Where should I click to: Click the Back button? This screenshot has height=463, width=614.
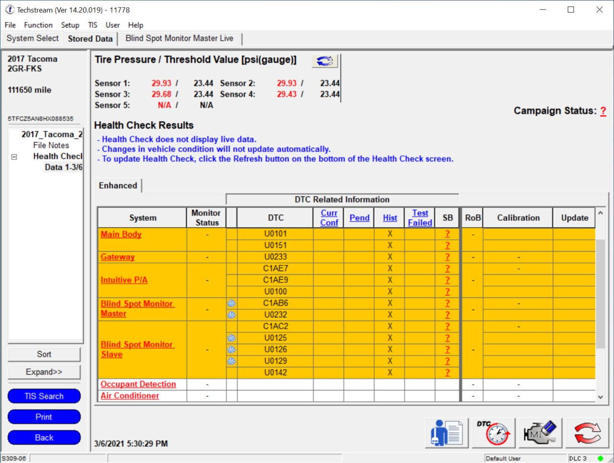coord(44,438)
